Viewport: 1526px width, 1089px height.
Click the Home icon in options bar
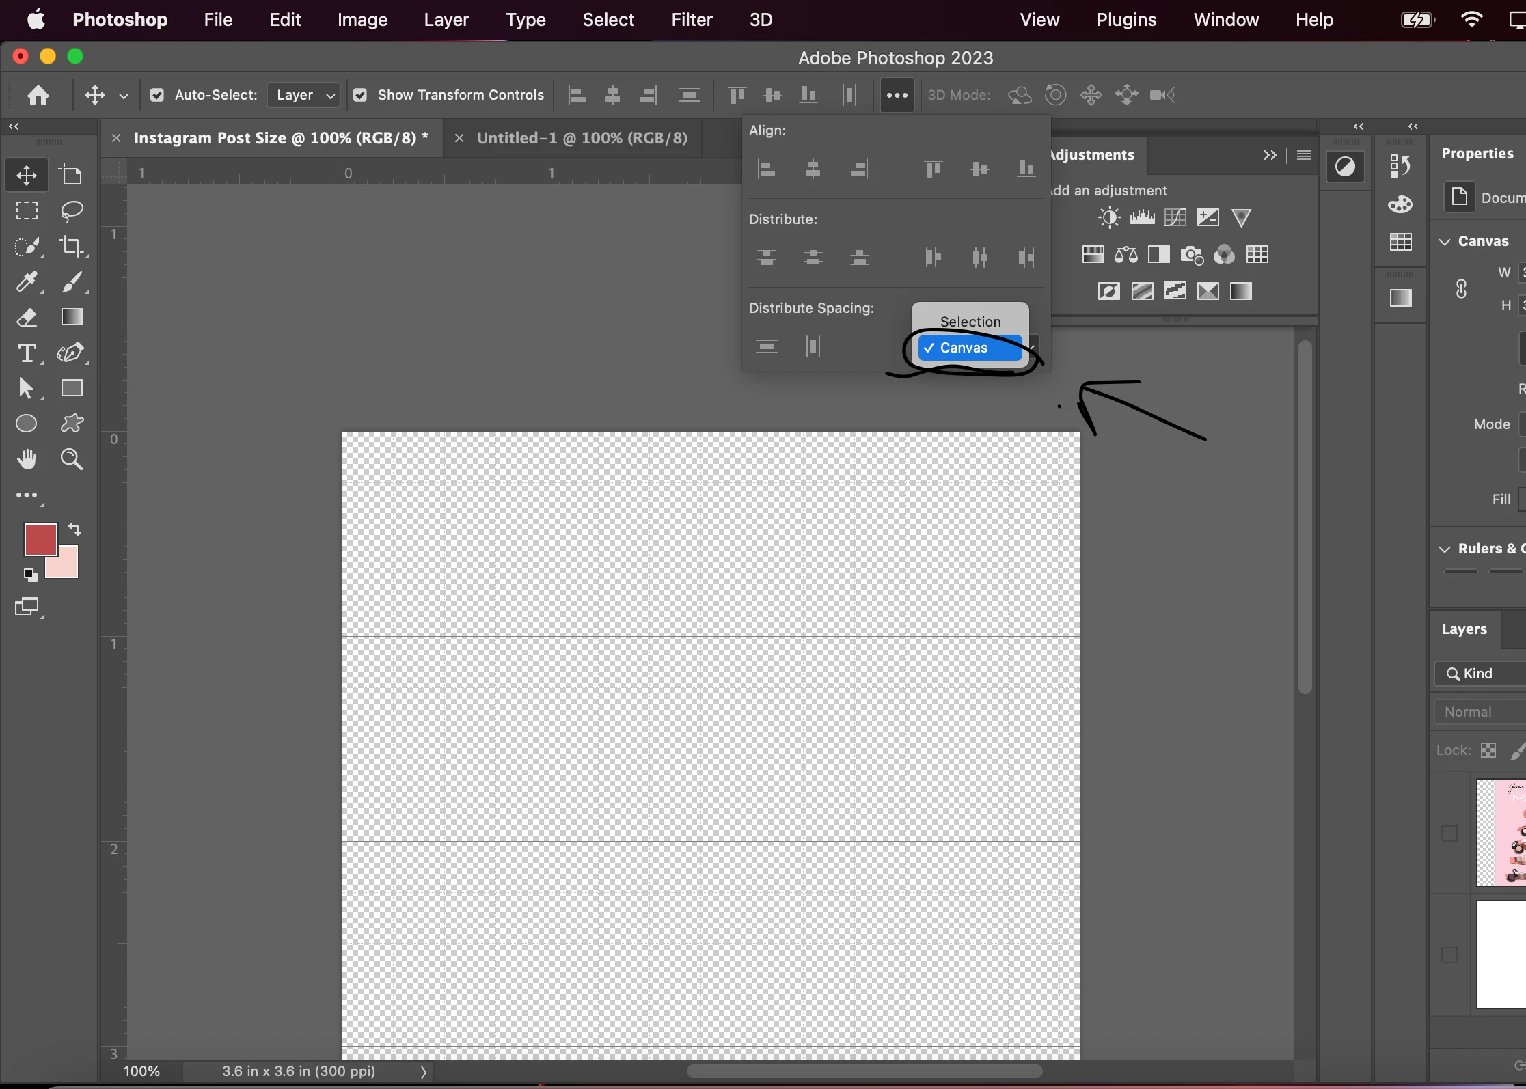pos(38,95)
